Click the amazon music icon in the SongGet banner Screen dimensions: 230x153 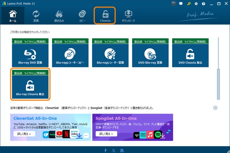tap(143, 135)
